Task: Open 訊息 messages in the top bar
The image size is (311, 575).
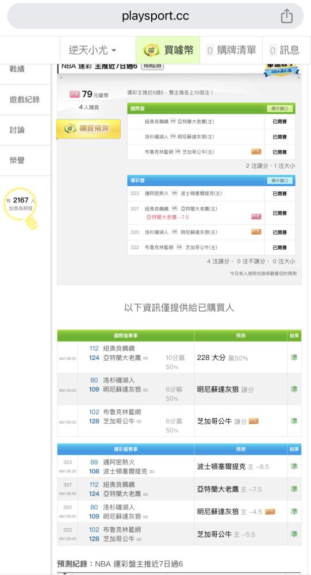Action: coord(285,50)
